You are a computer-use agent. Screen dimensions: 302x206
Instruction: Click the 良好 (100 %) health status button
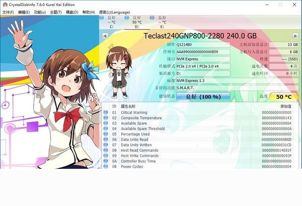pyautogui.click(x=203, y=96)
